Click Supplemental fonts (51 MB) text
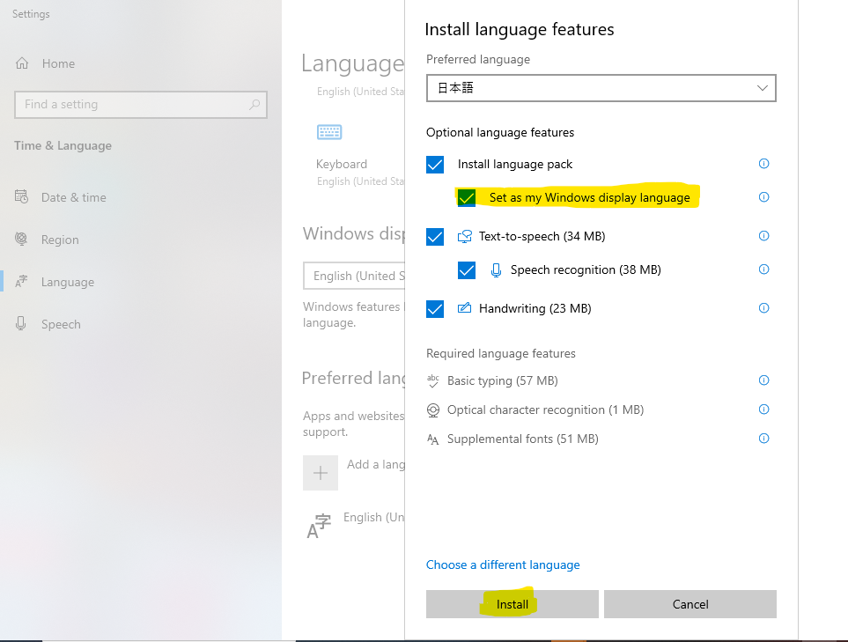Image resolution: width=848 pixels, height=642 pixels. coord(522,439)
